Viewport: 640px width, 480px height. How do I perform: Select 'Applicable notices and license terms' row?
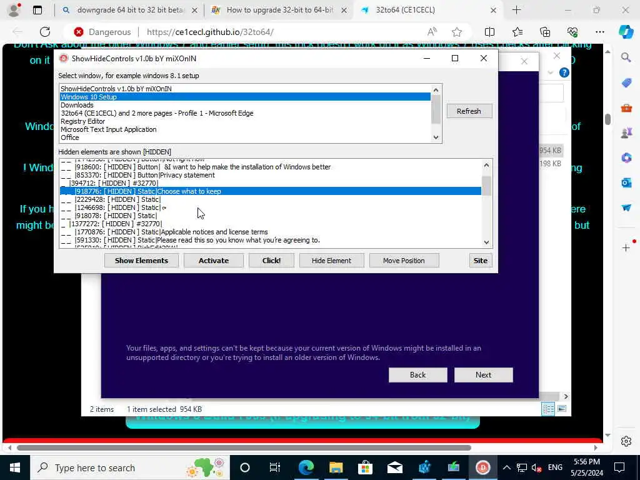[x=270, y=232]
